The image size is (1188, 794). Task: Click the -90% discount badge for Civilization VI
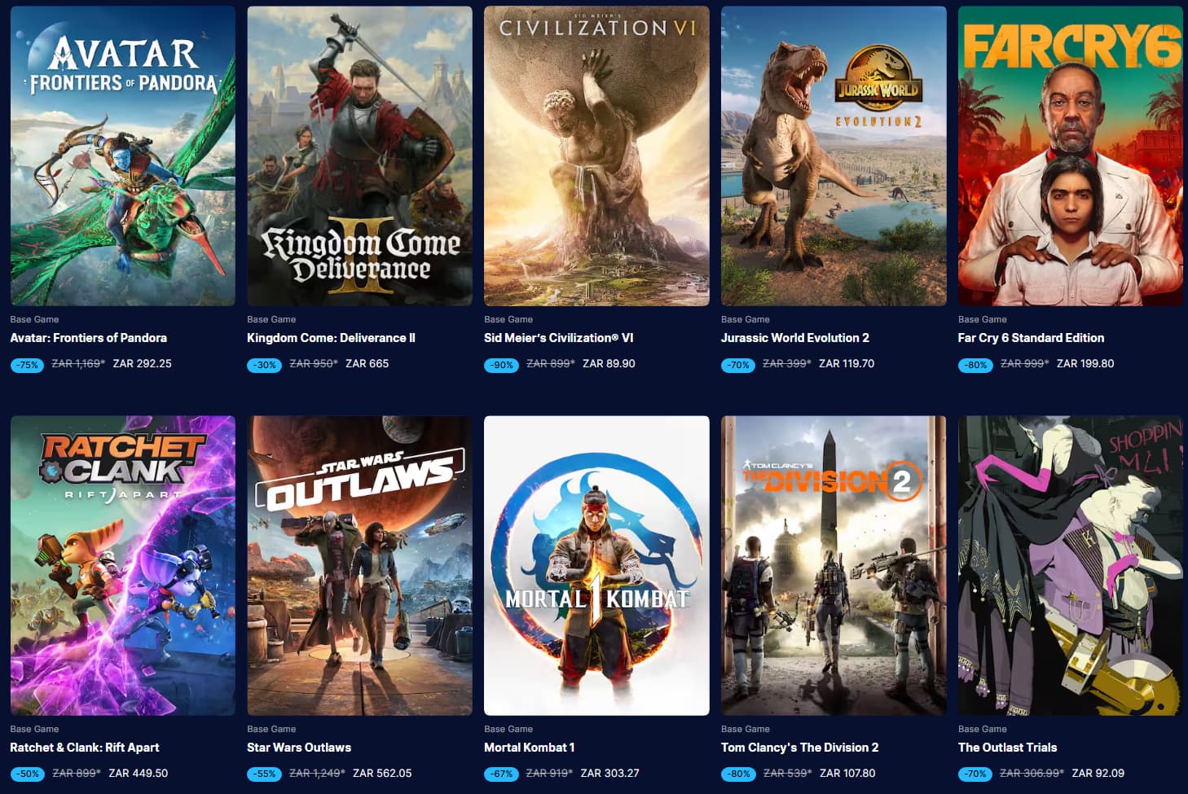(501, 365)
